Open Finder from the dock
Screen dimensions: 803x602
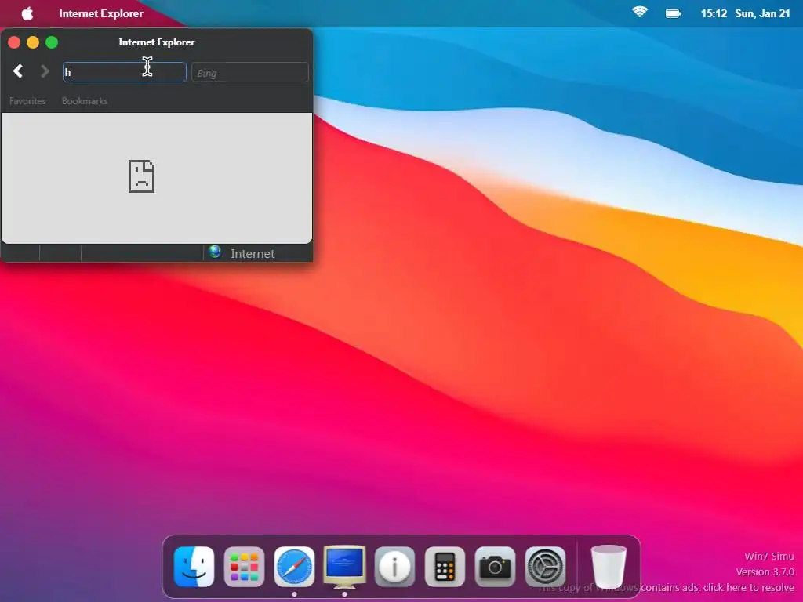coord(194,566)
